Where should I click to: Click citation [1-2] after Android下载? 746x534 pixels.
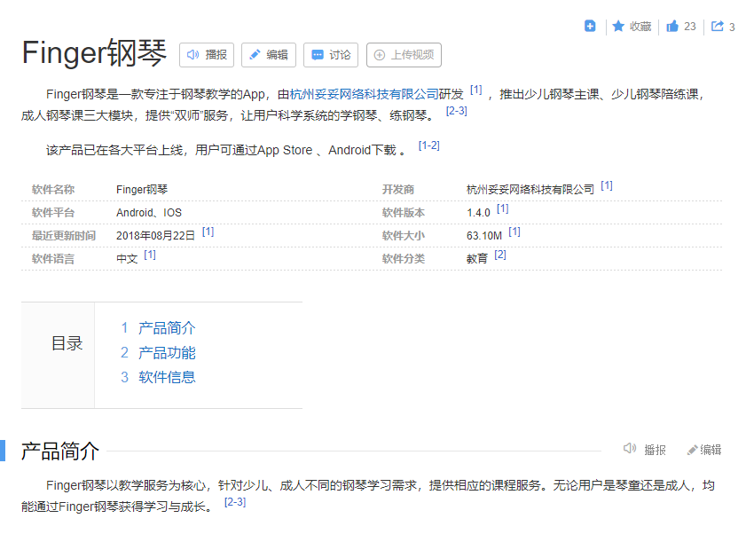coord(428,145)
